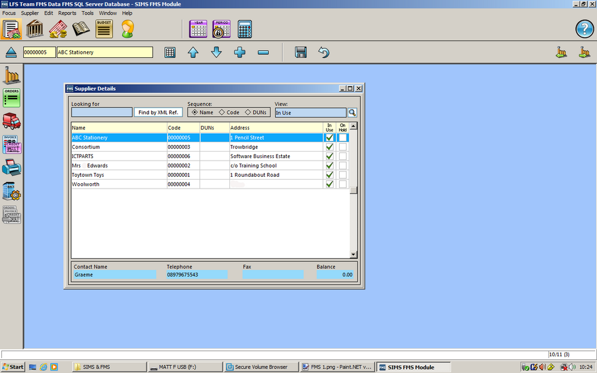Switch to Paint.NET FMS 1.png taskbar item
597x373 pixels.
tap(337, 367)
